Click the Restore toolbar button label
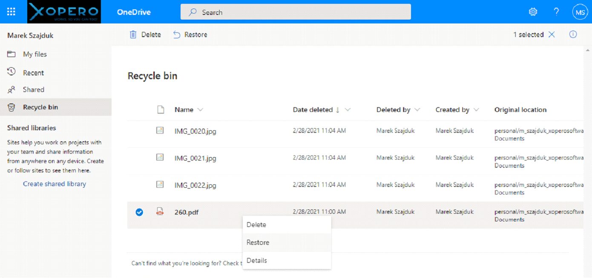The image size is (592, 278). point(196,35)
